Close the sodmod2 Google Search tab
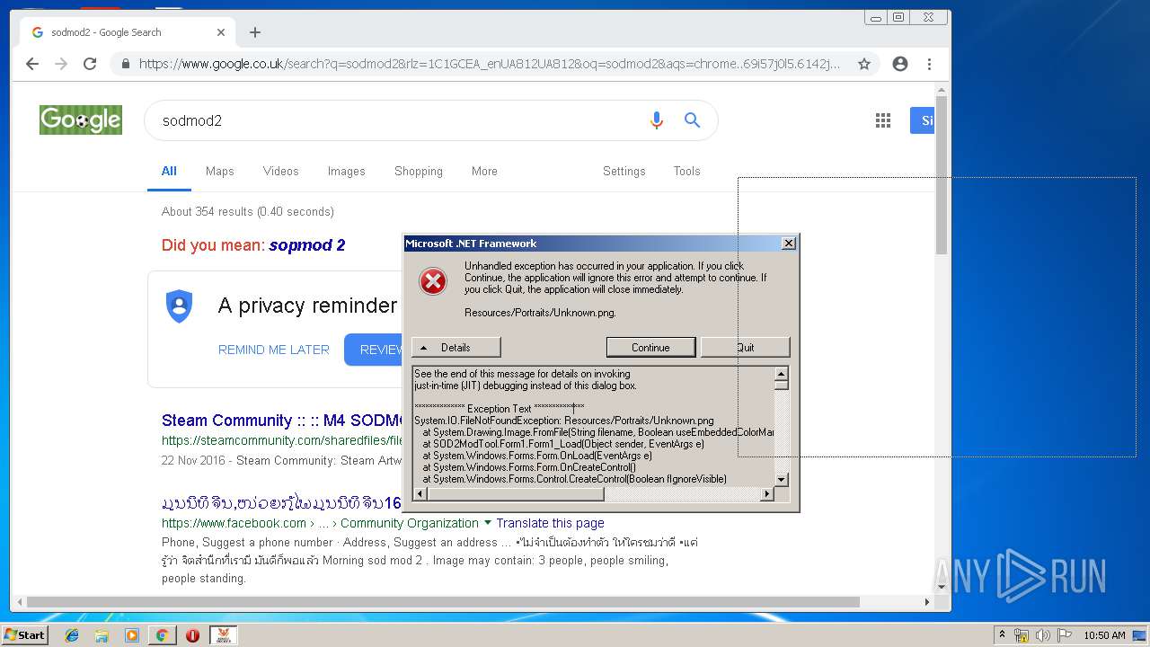Screen dimensions: 1150x647 coord(221,32)
